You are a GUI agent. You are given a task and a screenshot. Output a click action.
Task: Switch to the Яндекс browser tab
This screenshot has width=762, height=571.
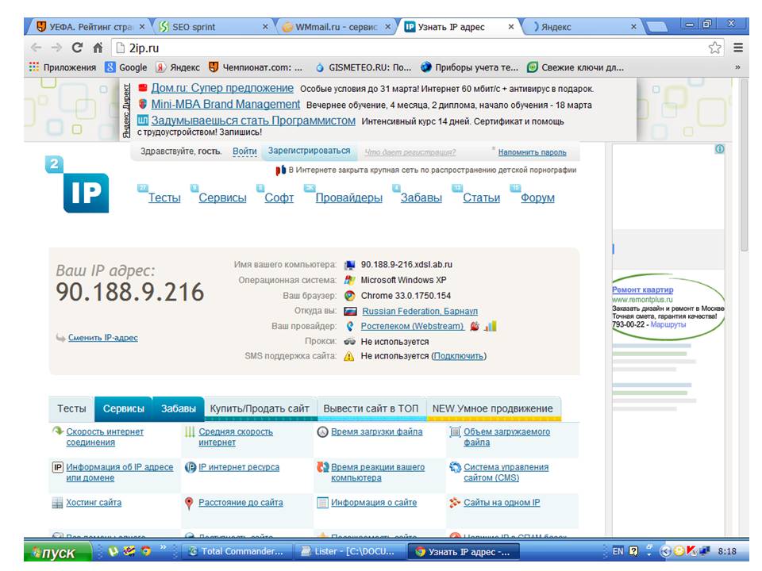(x=582, y=27)
